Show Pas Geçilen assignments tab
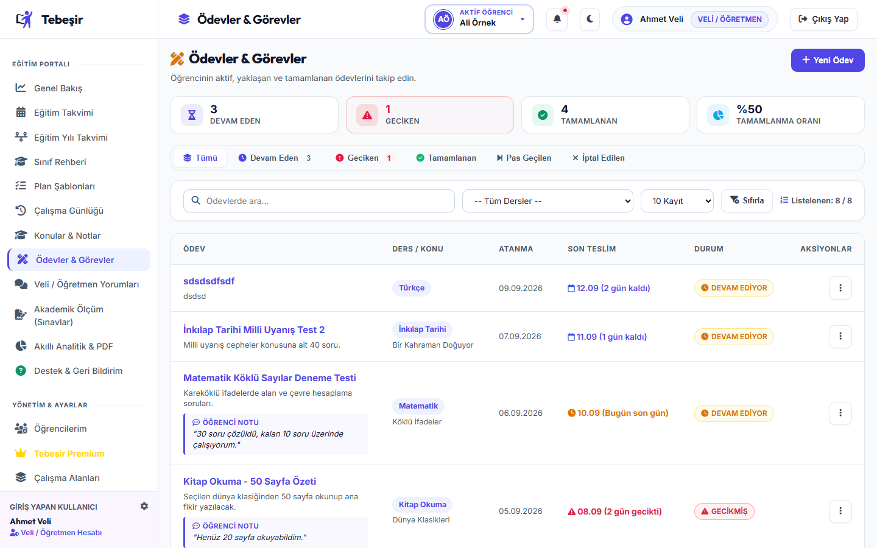 point(524,158)
